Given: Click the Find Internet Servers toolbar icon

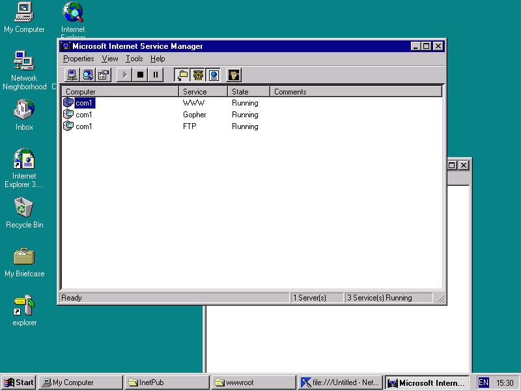Looking at the screenshot, I should point(88,75).
